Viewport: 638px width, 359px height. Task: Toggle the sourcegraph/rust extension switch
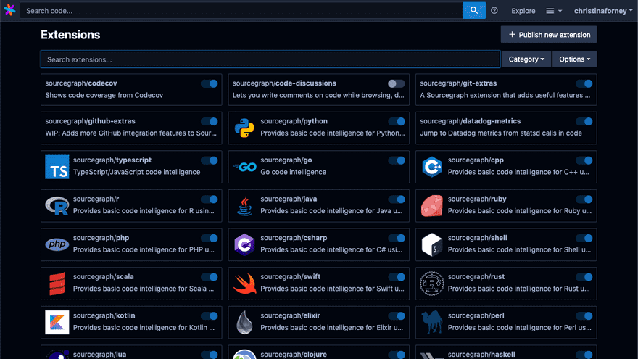(x=584, y=277)
